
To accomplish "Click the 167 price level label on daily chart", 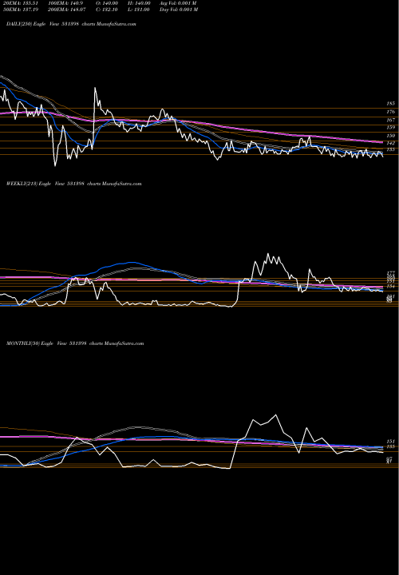I will click(x=390, y=120).
